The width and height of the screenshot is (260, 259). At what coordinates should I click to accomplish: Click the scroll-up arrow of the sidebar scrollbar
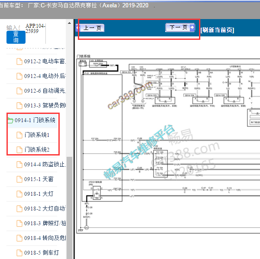tap(69, 23)
